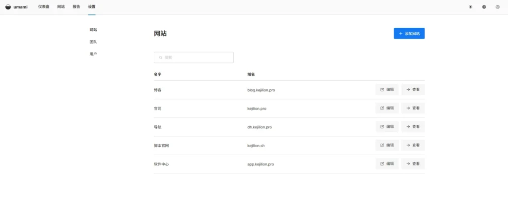View the 博客 blog.kejilion.pro site
Image resolution: width=508 pixels, height=219 pixels.
(x=413, y=90)
